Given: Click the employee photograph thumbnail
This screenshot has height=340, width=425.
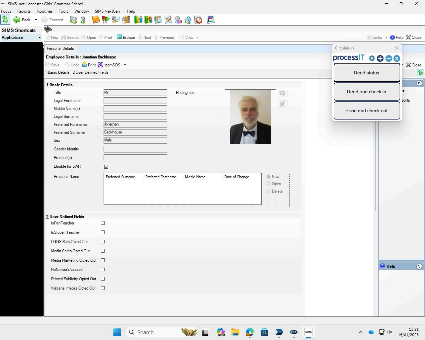Looking at the screenshot, I should [x=250, y=117].
